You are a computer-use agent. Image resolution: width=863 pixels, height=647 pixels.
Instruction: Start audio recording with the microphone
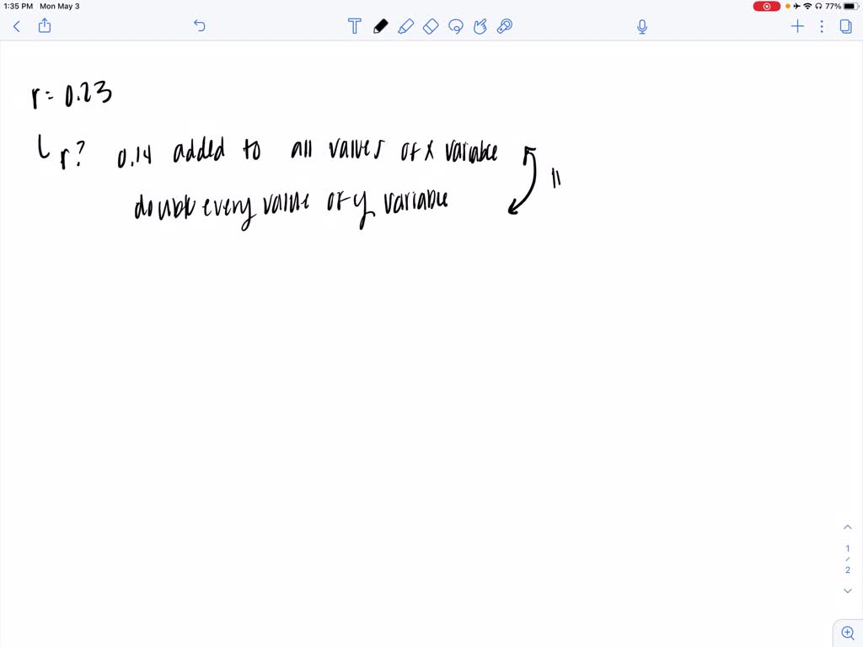coord(641,26)
